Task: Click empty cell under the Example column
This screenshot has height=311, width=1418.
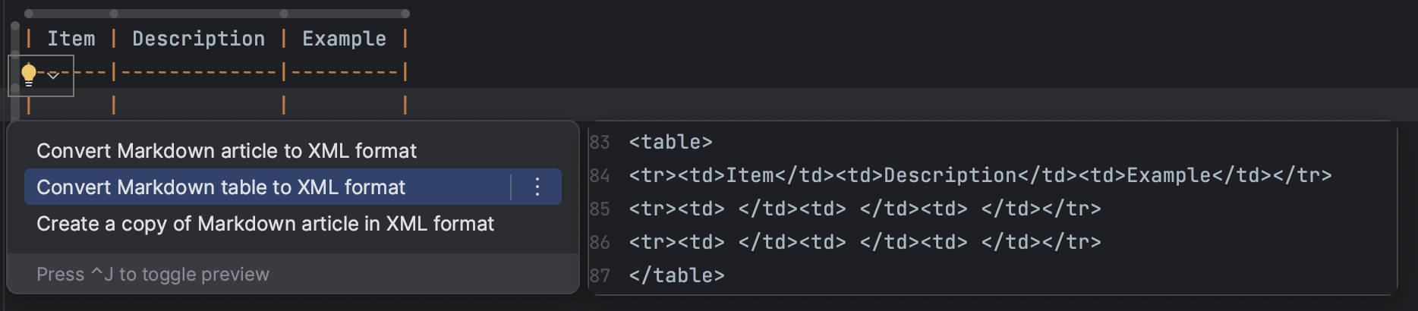Action: (344, 104)
